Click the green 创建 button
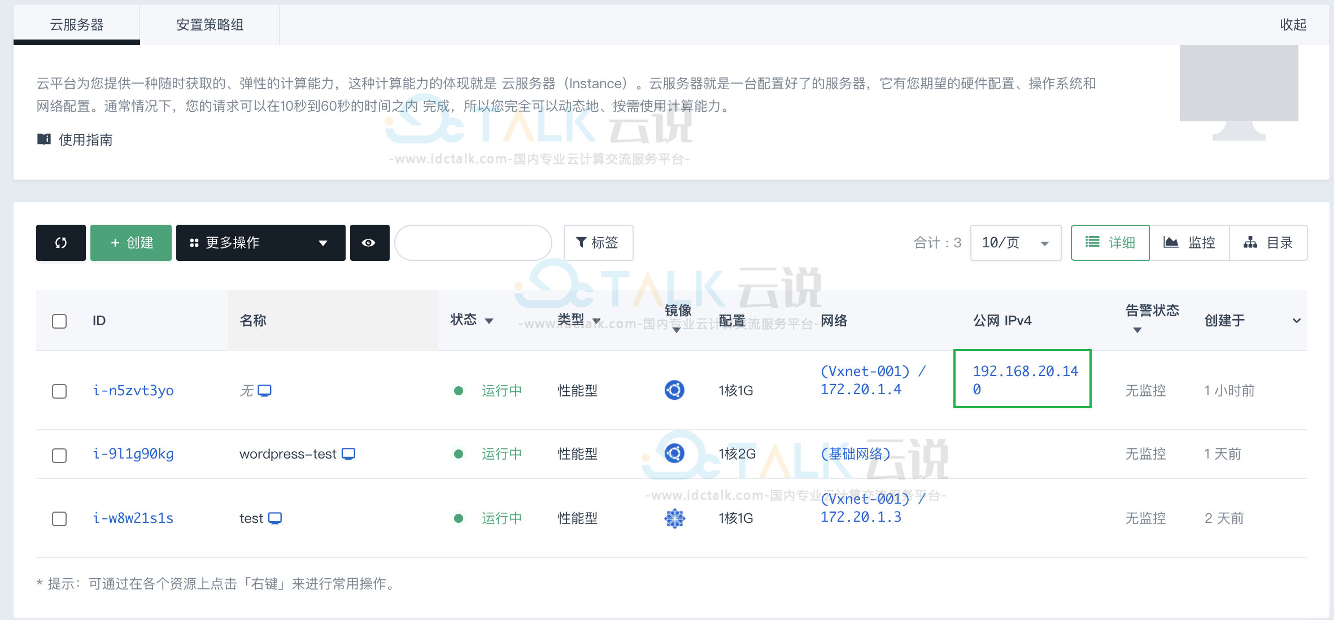This screenshot has width=1334, height=620. [131, 243]
